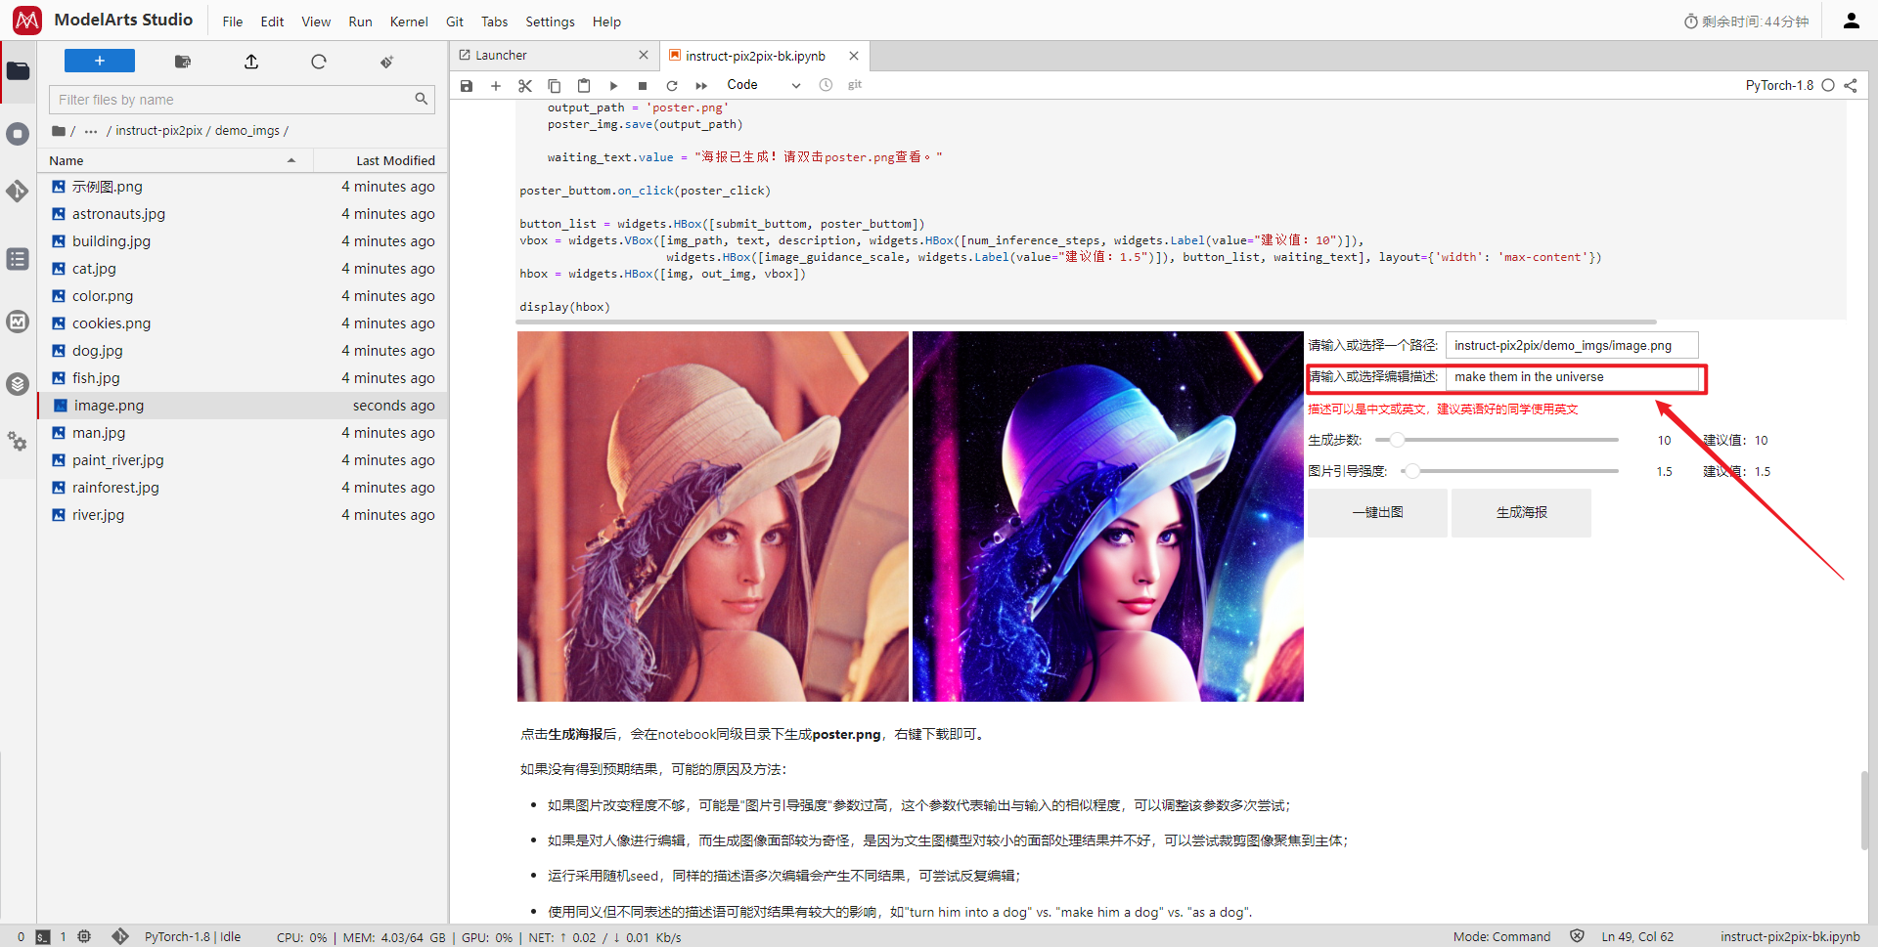
Task: Open the property gears sidebar panel
Action: pos(18,441)
